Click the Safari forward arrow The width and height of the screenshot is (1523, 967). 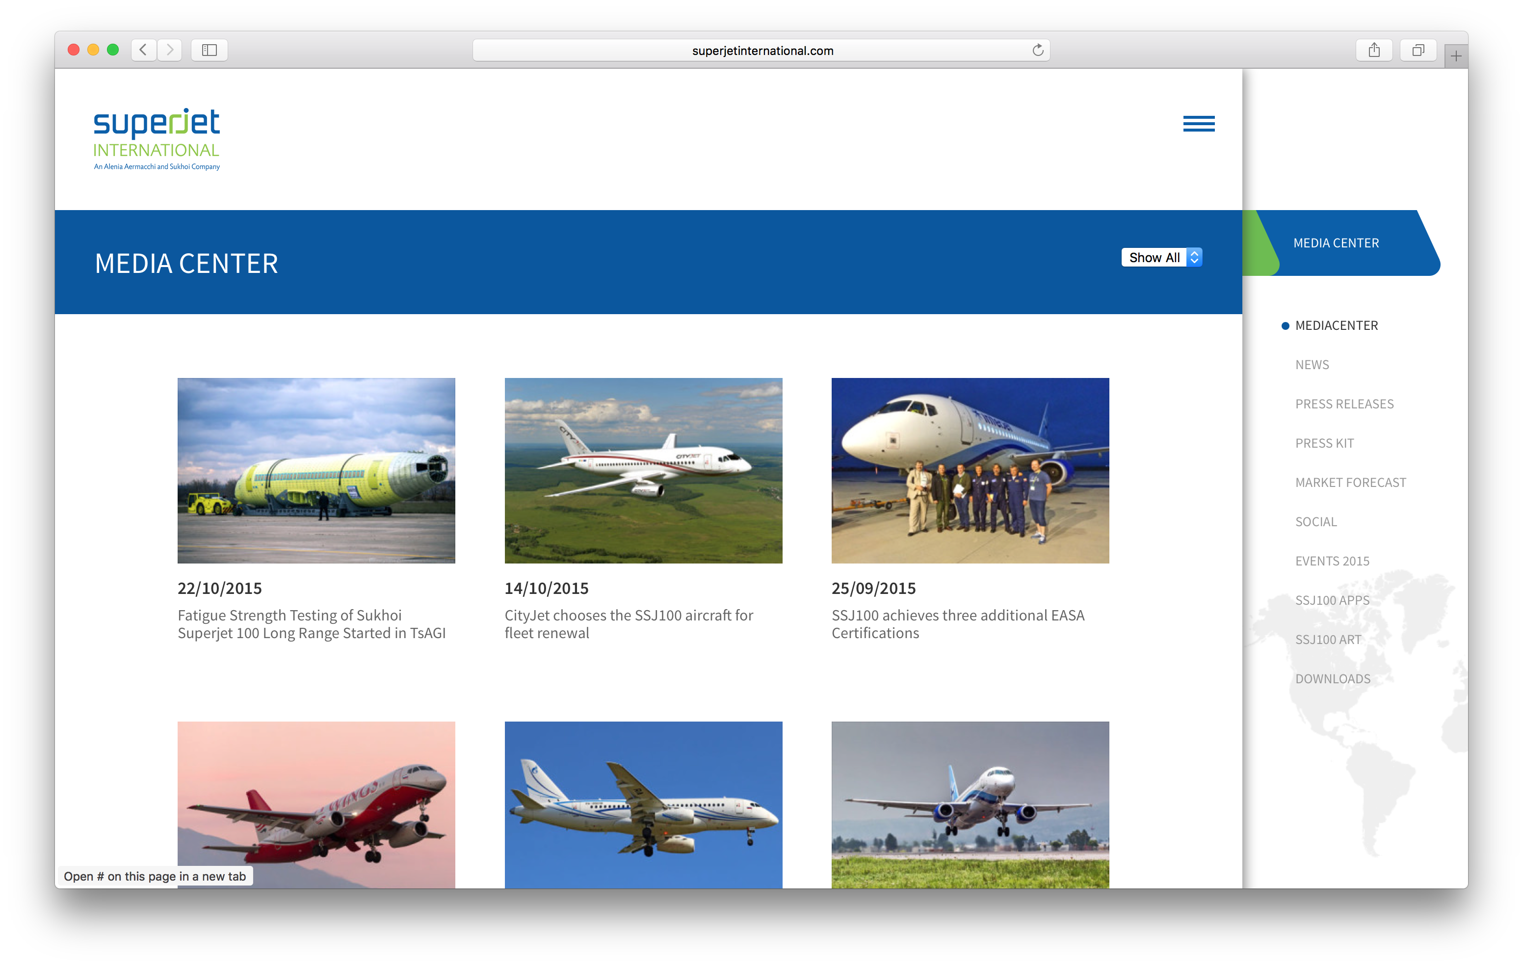[169, 50]
